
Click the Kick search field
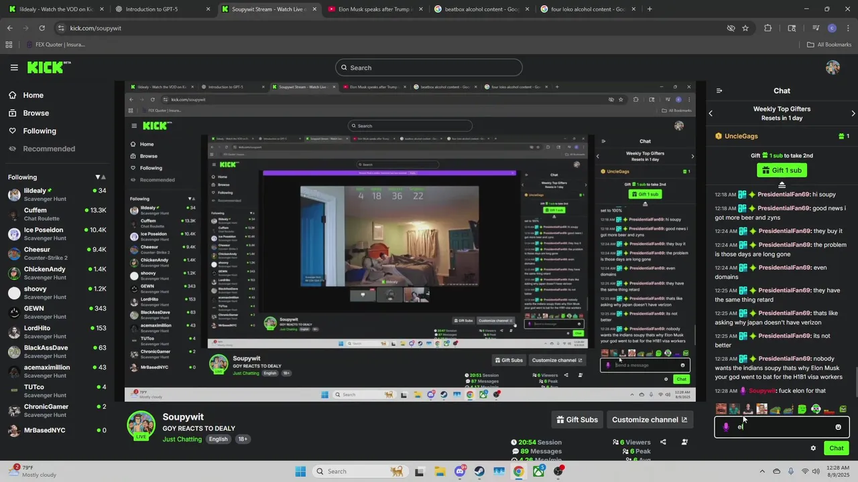click(x=429, y=68)
